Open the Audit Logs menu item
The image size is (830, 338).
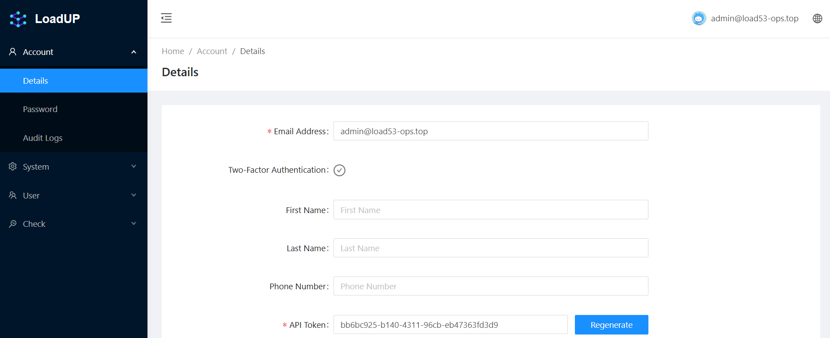pos(43,138)
